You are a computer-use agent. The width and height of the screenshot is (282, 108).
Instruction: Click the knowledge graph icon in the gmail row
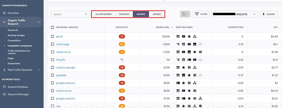click(195, 37)
